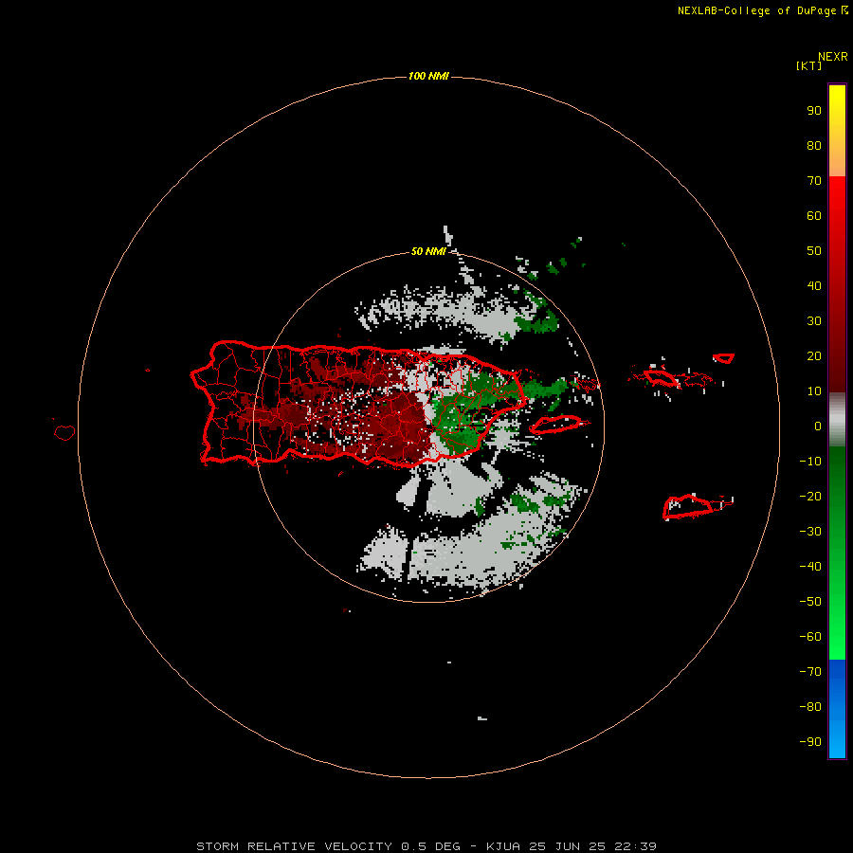Select the positive 90 scale label

click(x=814, y=111)
